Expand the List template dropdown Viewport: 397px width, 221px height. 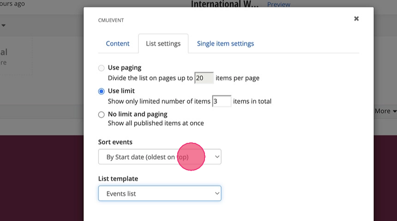(160, 193)
